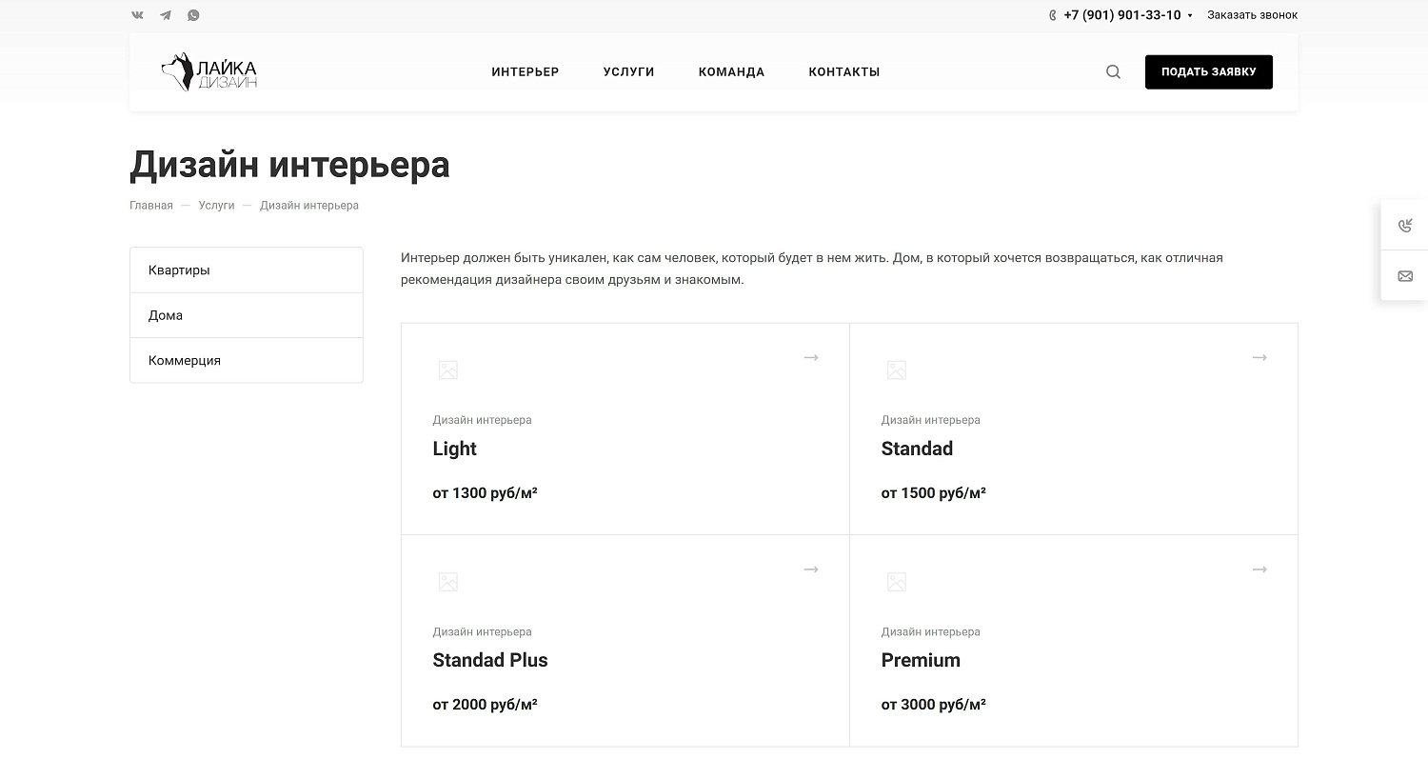Click the email envelope icon on right edge
This screenshot has height=779, width=1428.
coord(1405,275)
